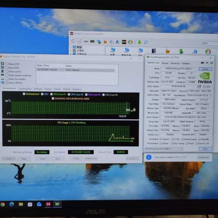Click the clipboard report icon in AIDA64 toolbar

[x=112, y=42]
